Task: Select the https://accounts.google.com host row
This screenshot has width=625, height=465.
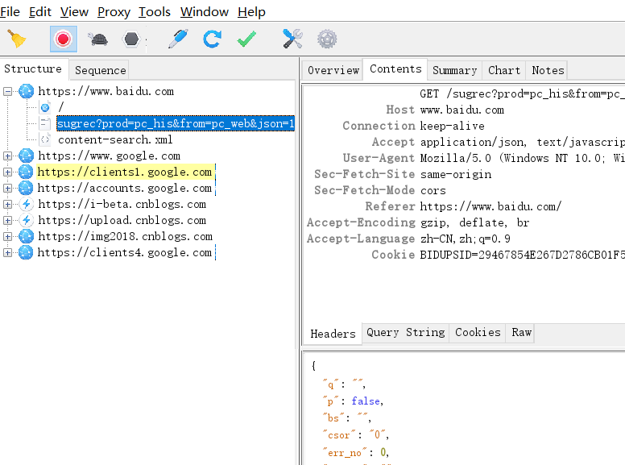Action: click(125, 189)
